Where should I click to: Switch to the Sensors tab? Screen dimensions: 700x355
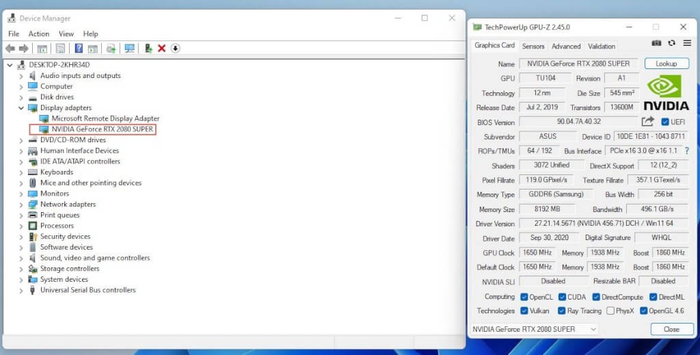point(533,46)
